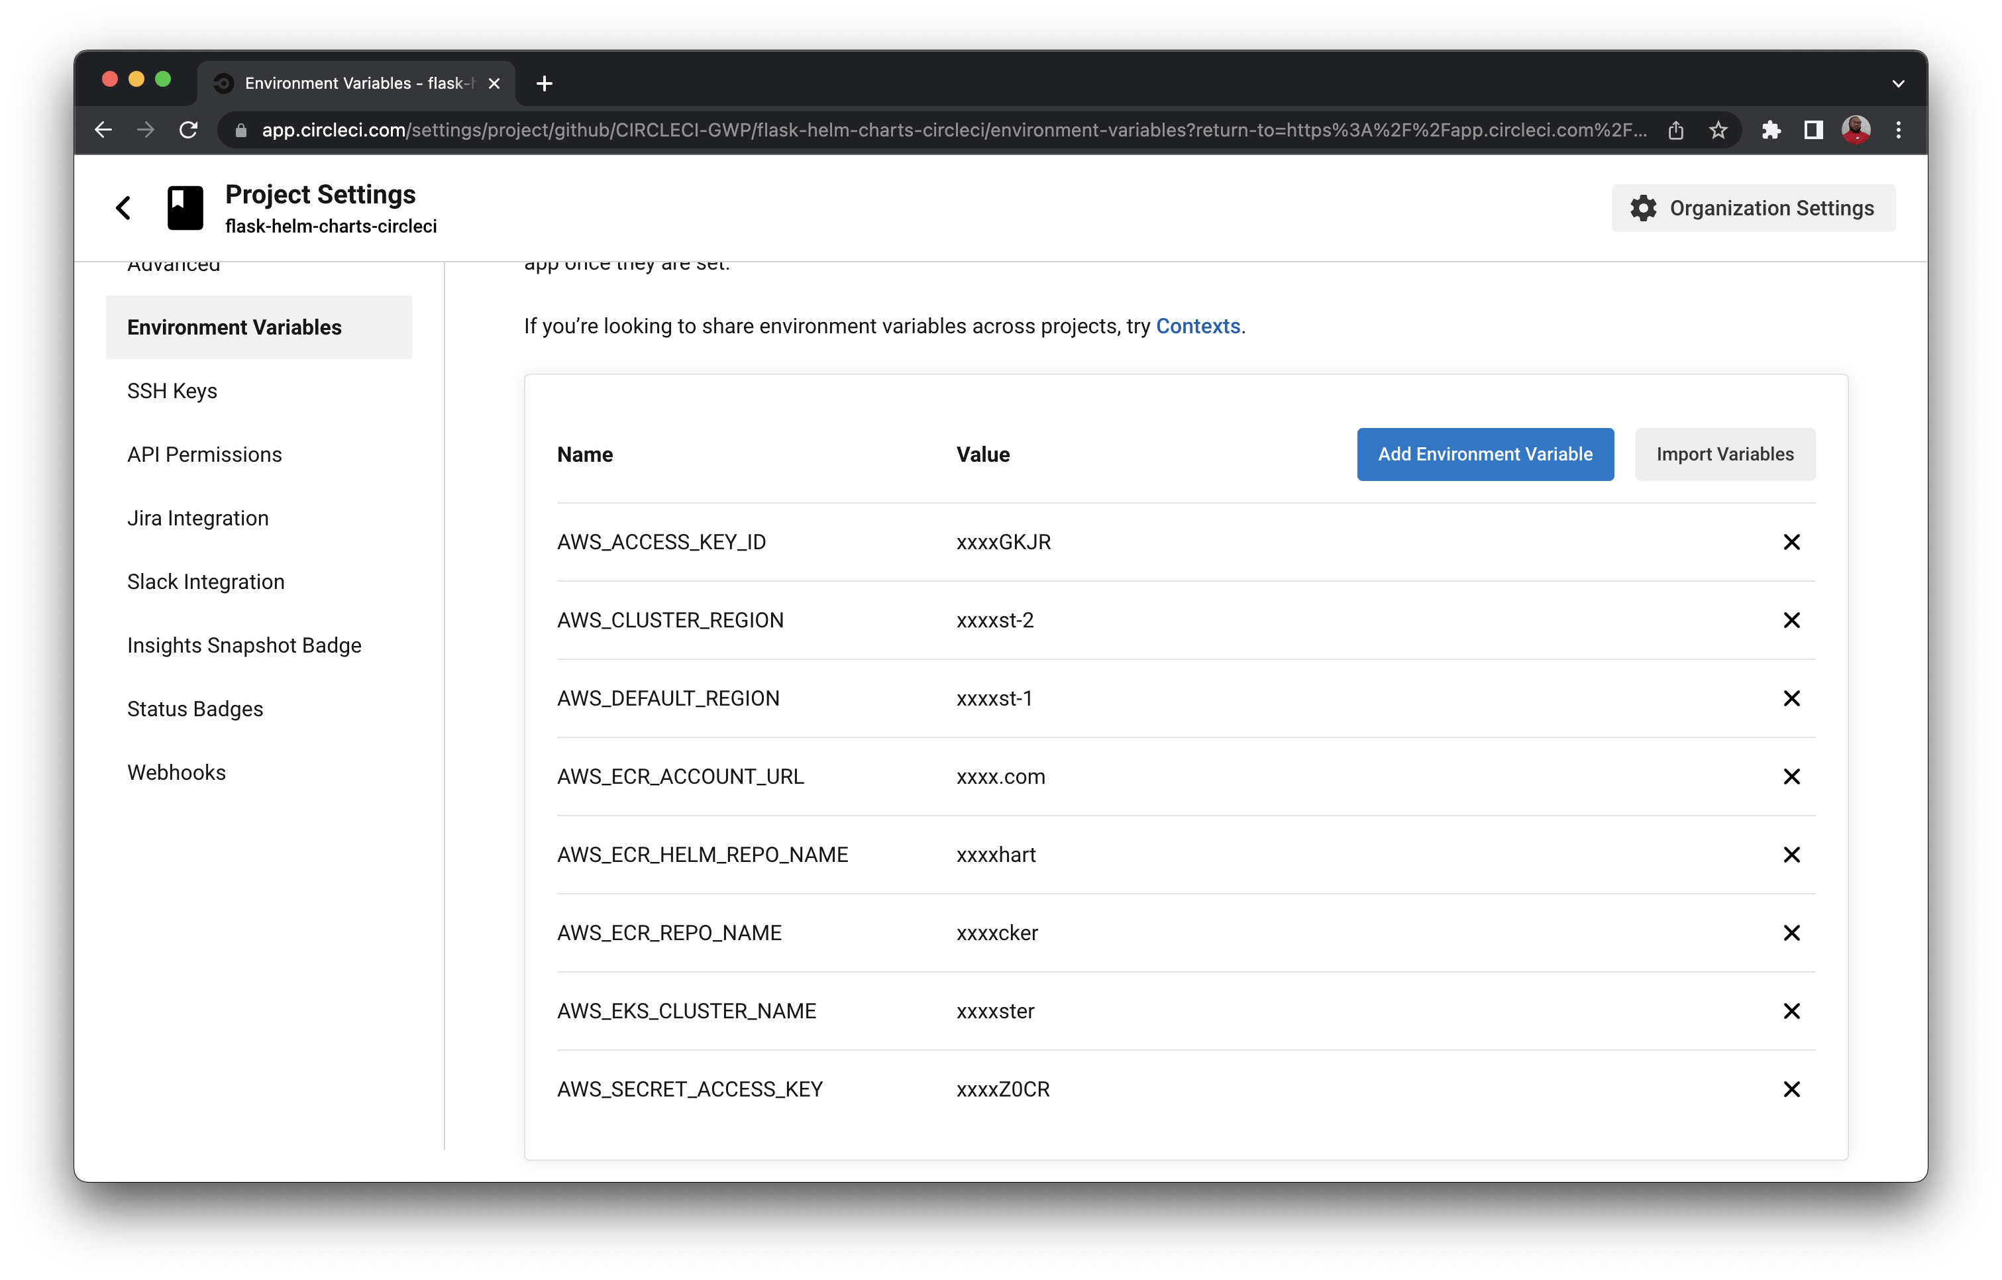Bookmark this page with the star icon

[x=1718, y=130]
